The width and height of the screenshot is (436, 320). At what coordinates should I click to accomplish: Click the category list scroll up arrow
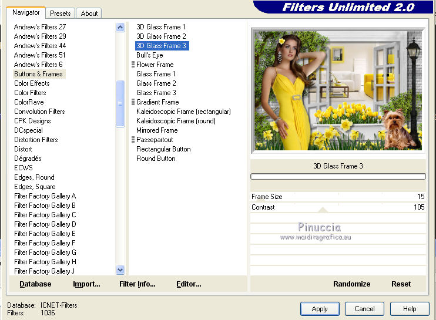(120, 27)
